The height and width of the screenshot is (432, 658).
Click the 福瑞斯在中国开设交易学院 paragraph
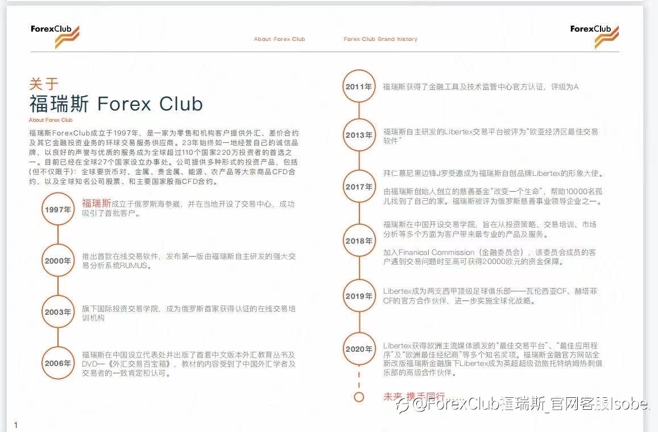coord(490,229)
